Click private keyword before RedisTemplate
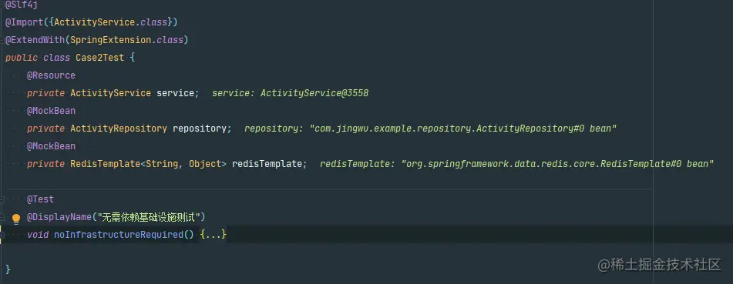Screen dimensions: 733x284 click(45, 164)
